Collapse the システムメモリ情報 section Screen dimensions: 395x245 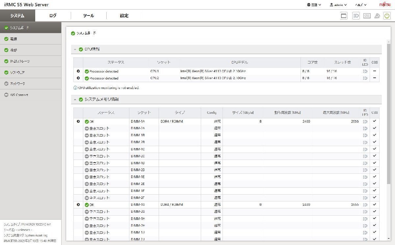click(x=75, y=100)
